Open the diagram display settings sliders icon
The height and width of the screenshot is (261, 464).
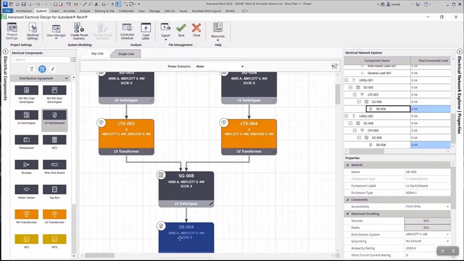(x=335, y=66)
